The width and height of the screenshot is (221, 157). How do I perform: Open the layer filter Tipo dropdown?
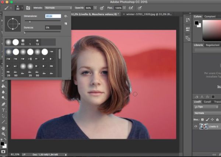click(206, 107)
